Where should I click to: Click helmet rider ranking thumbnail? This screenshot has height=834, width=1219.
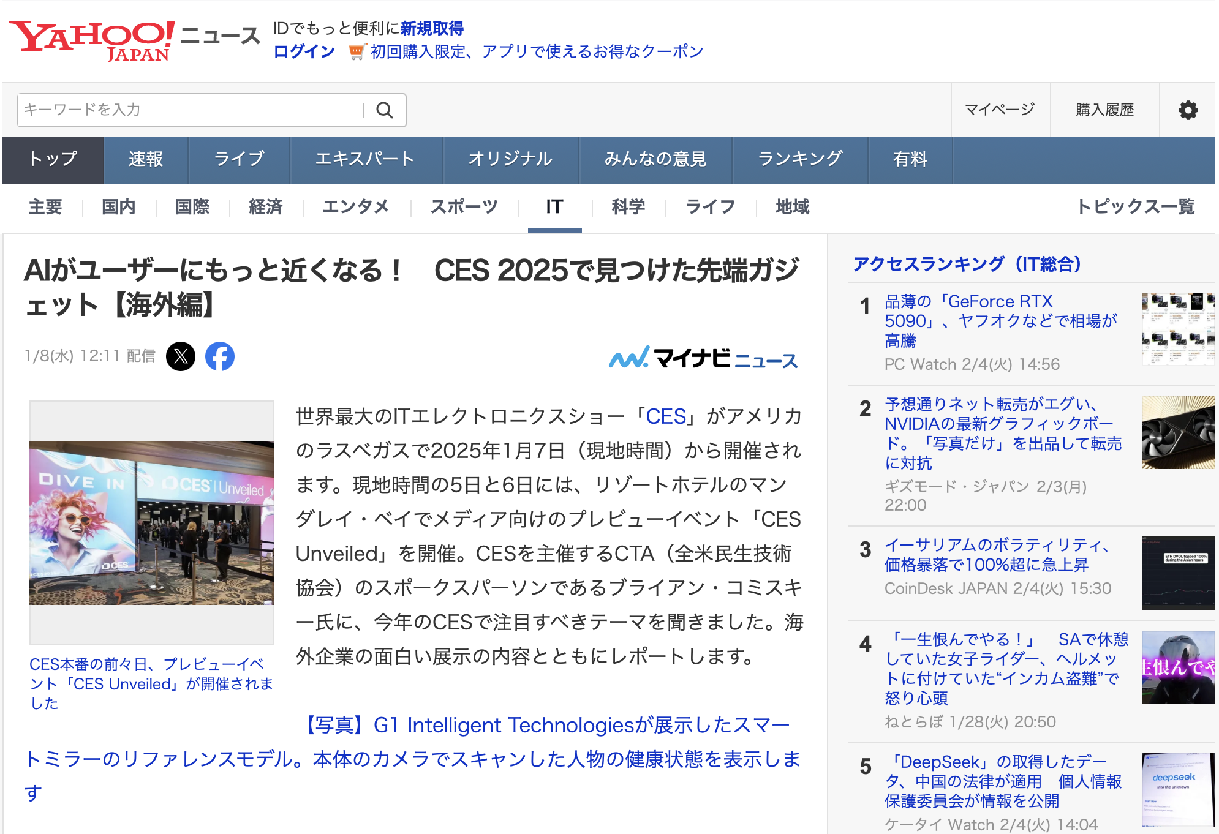(1178, 667)
